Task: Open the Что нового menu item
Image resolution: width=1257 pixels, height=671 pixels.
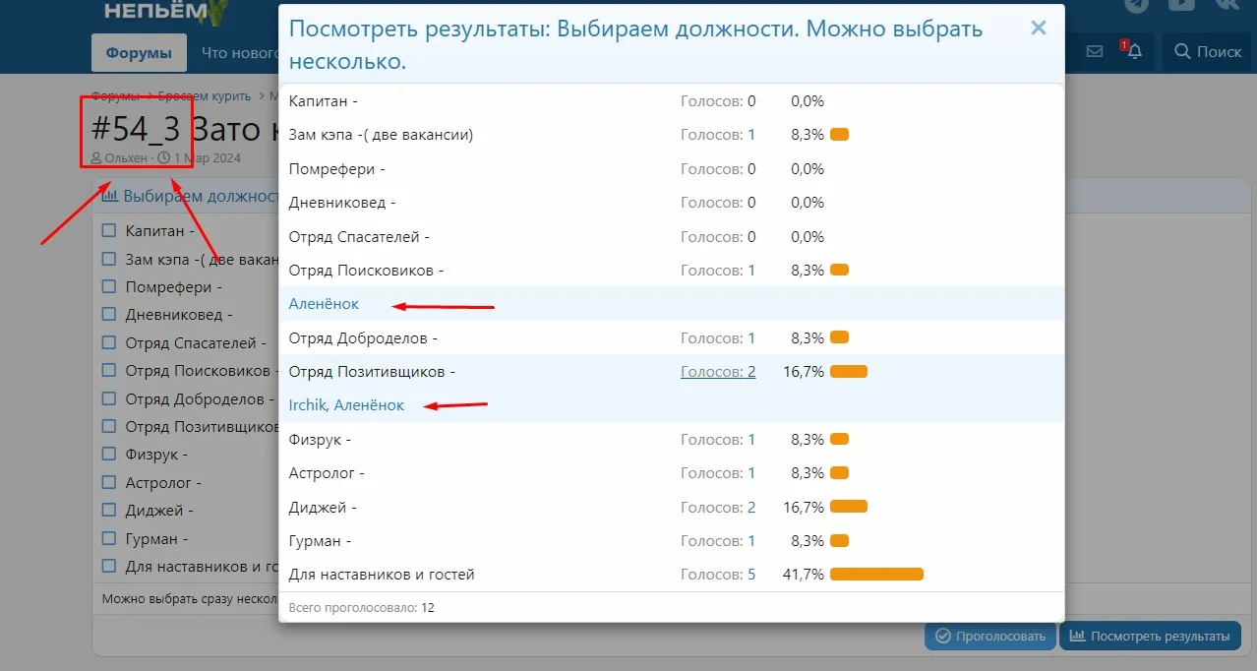Action: [x=240, y=52]
